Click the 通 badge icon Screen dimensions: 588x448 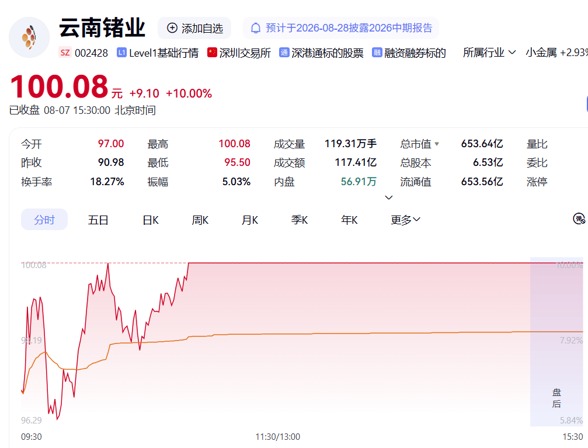[284, 53]
